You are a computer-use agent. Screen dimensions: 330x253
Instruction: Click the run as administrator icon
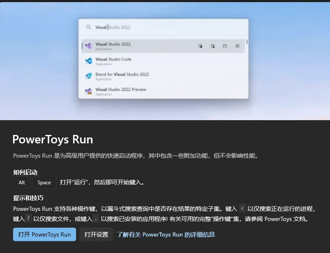(200, 46)
